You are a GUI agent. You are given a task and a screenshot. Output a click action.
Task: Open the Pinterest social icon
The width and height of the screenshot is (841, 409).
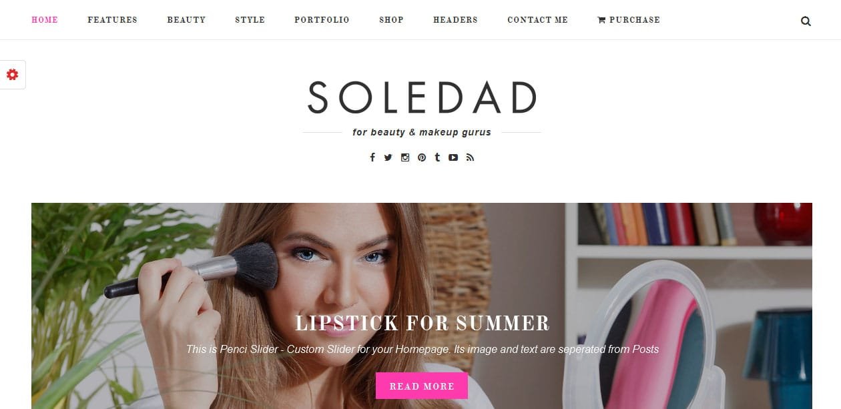422,157
